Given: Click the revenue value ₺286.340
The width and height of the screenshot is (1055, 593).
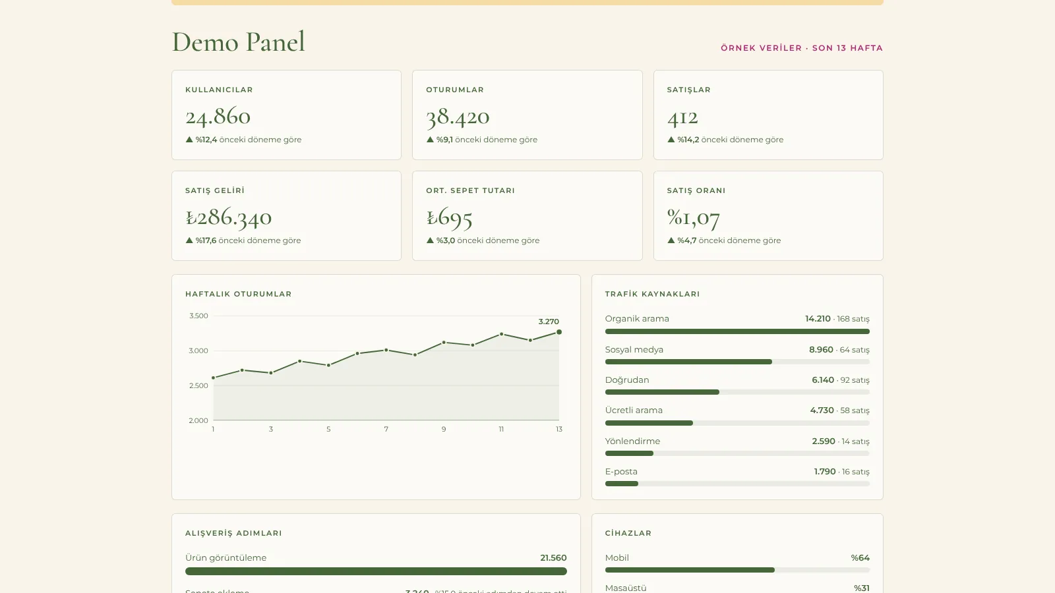Looking at the screenshot, I should click(229, 217).
